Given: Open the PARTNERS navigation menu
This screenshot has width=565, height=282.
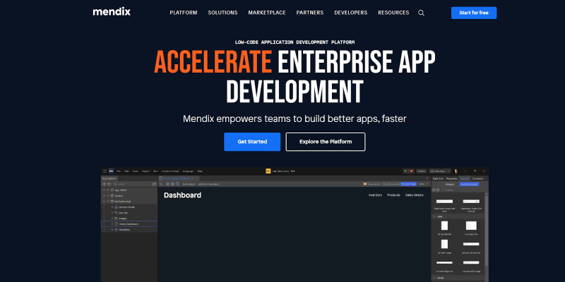Looking at the screenshot, I should (310, 13).
